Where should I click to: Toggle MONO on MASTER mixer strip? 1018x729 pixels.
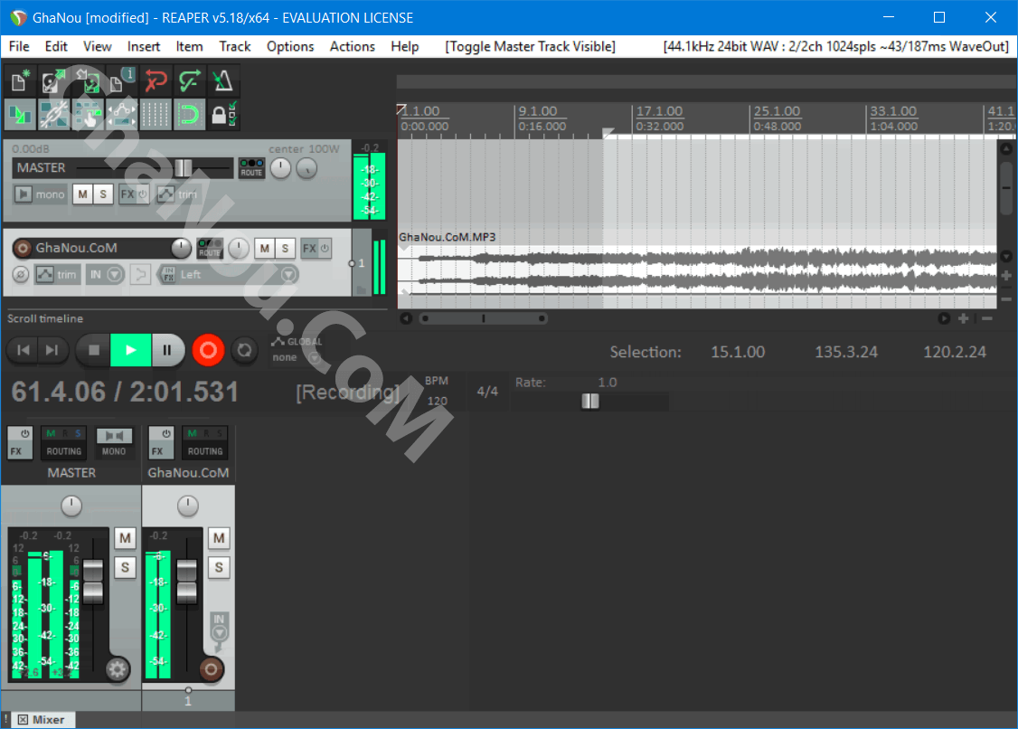114,442
